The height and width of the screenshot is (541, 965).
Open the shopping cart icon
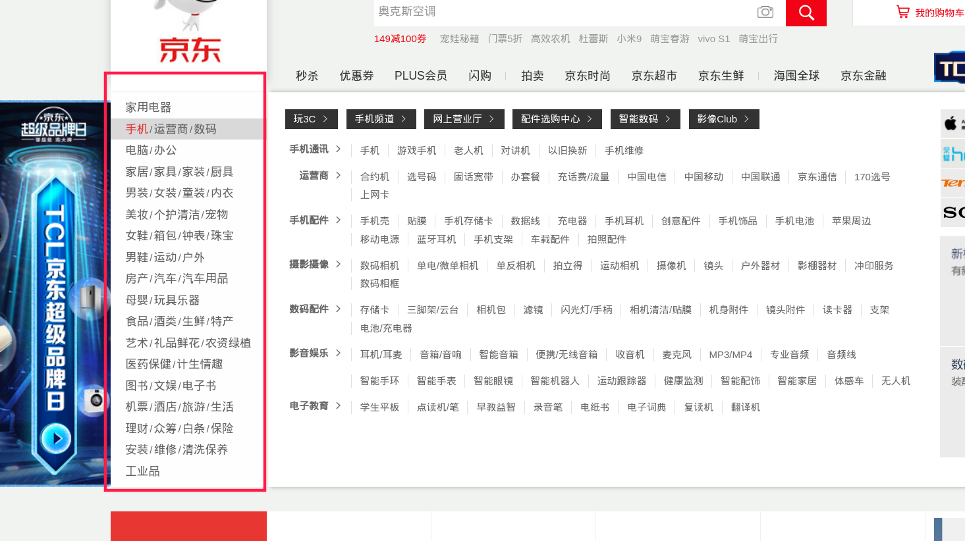pyautogui.click(x=902, y=12)
